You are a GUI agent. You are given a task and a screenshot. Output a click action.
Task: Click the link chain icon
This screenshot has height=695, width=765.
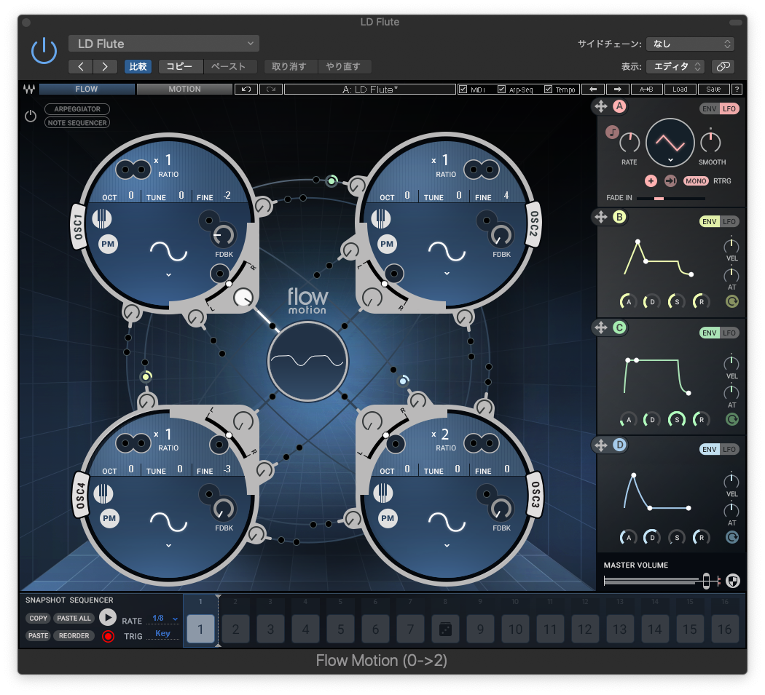tap(723, 66)
